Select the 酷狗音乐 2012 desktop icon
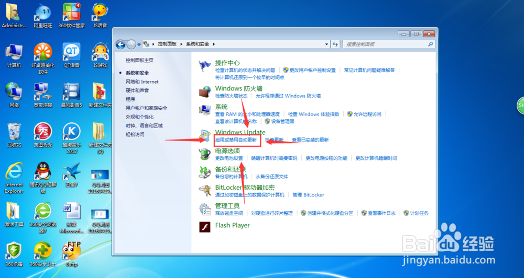Screen dimensions: 524x278 click(71, 138)
